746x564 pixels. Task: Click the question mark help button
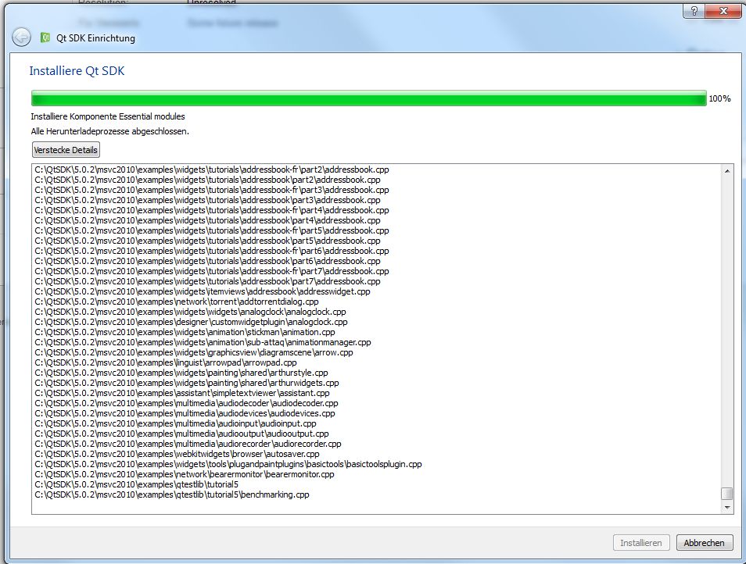(x=694, y=11)
